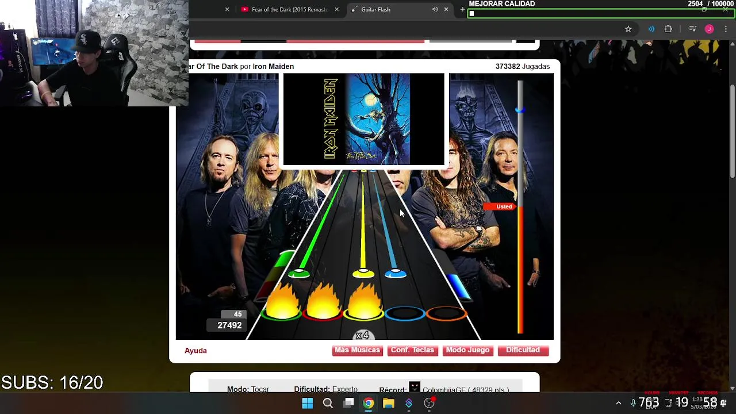The width and height of the screenshot is (736, 414).
Task: Open the Windows Start menu
Action: (308, 403)
